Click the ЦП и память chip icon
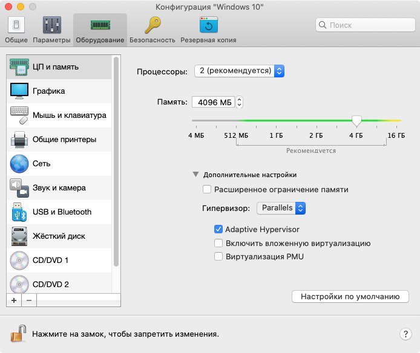 tap(19, 67)
